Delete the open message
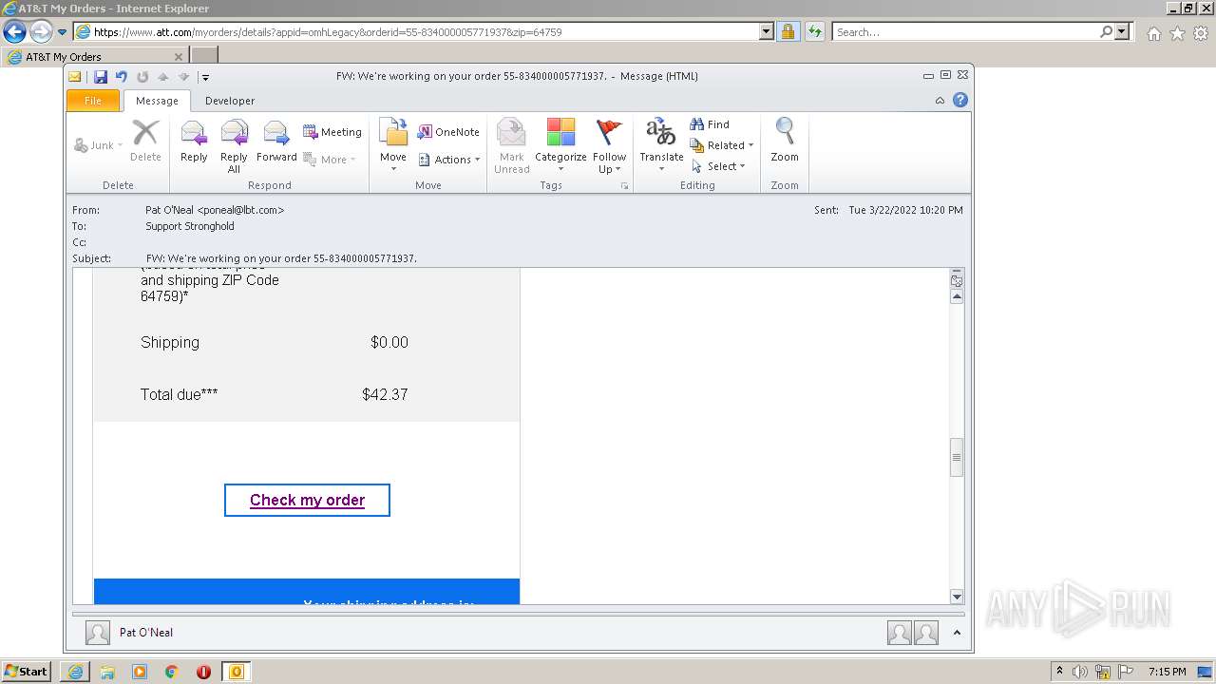 coord(145,141)
